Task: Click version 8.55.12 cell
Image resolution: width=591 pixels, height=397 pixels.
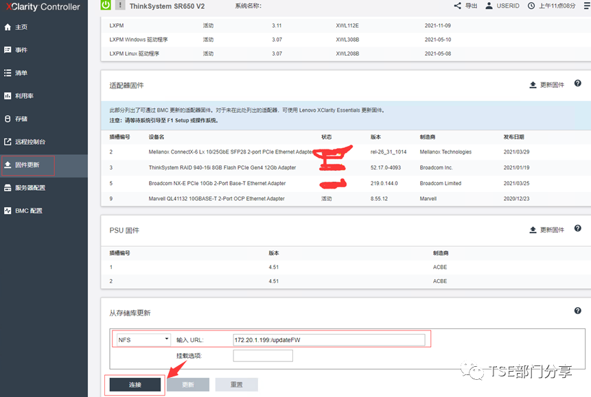Action: point(379,199)
